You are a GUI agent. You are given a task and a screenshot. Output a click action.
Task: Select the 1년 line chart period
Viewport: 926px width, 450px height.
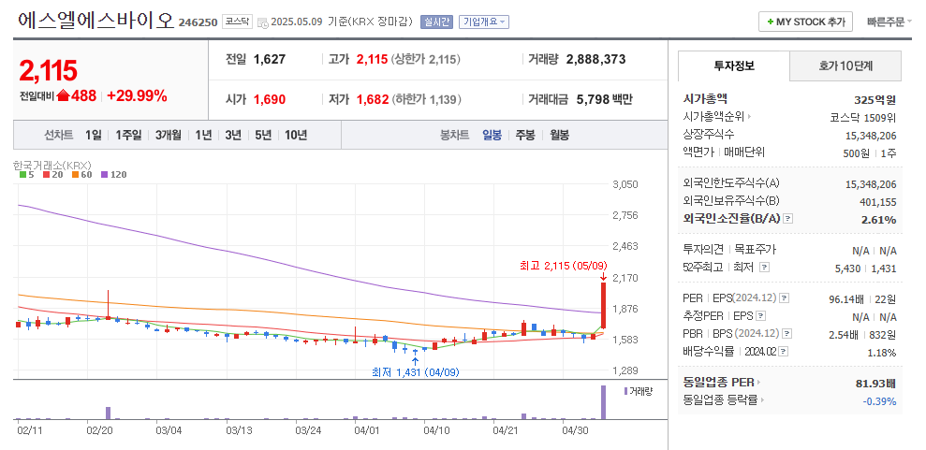(203, 135)
